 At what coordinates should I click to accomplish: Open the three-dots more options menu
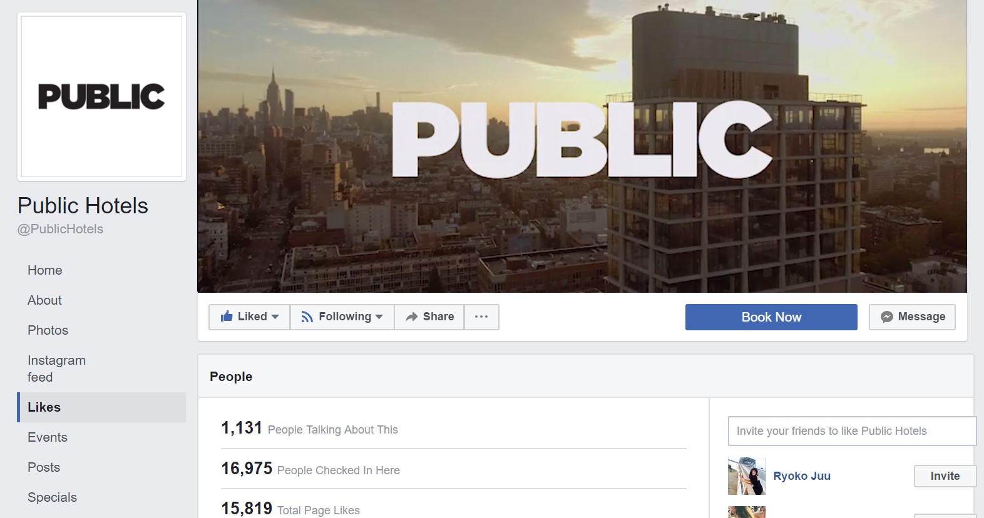click(481, 317)
